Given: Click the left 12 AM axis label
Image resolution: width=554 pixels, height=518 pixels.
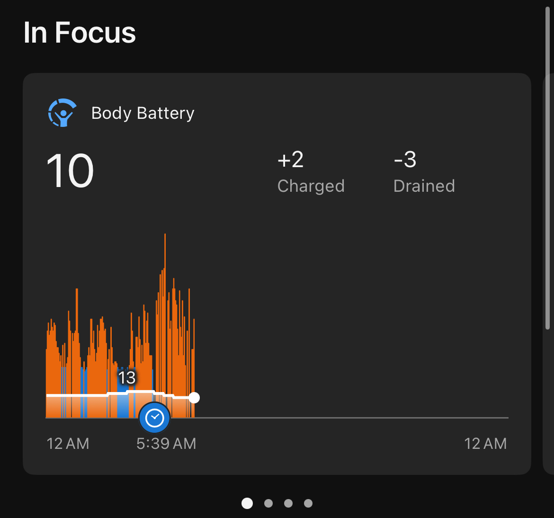Looking at the screenshot, I should pyautogui.click(x=68, y=444).
